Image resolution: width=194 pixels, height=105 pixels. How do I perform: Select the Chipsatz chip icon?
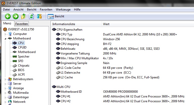(15, 66)
